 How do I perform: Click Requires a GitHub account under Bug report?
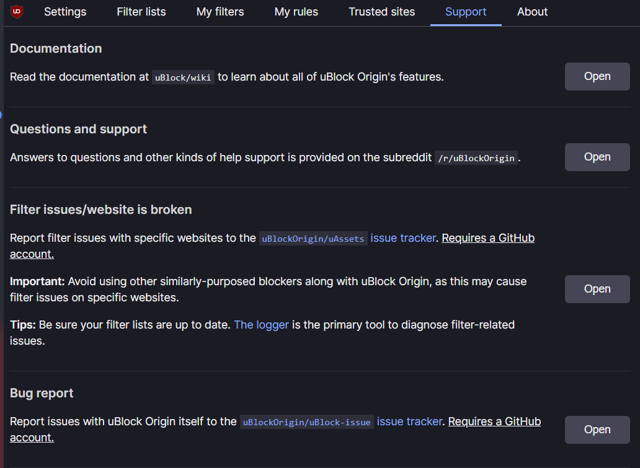pos(494,422)
